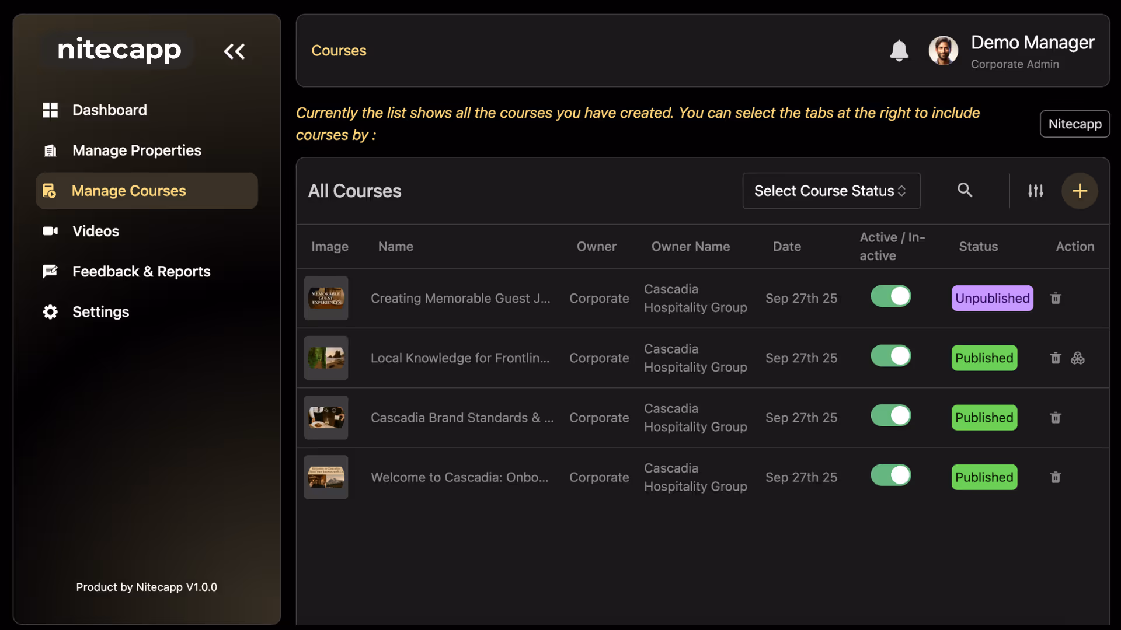Open Feedback & Reports section
The height and width of the screenshot is (630, 1121).
pos(141,272)
